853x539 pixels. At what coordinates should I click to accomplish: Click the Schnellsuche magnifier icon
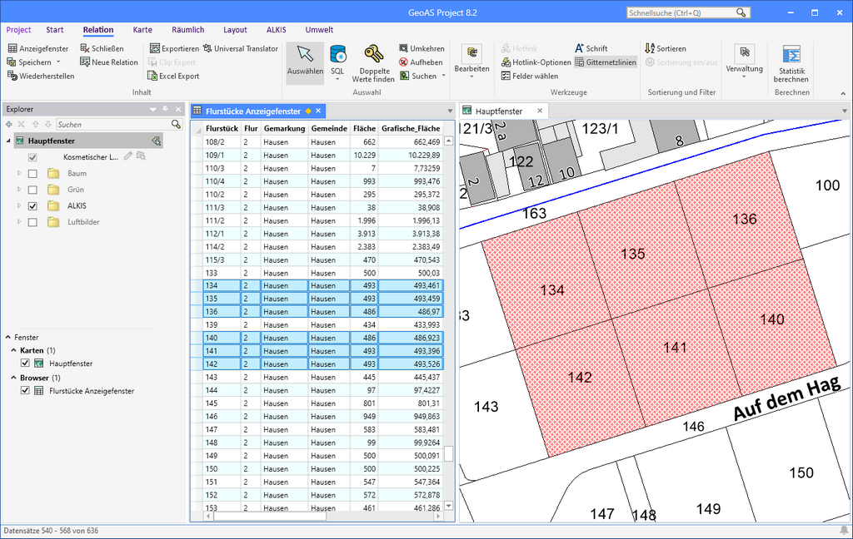(741, 12)
